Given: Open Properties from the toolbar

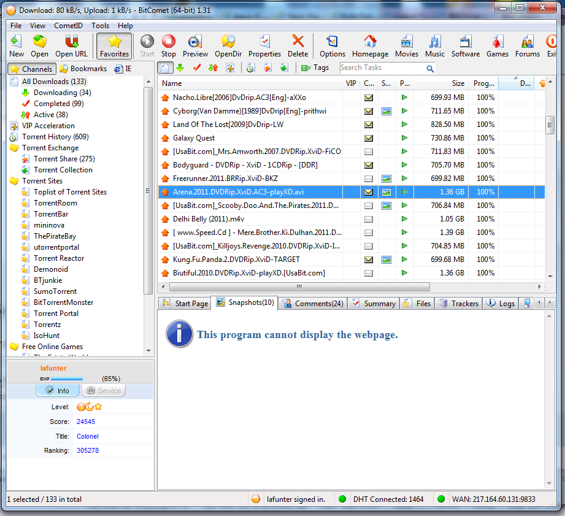Looking at the screenshot, I should pyautogui.click(x=264, y=46).
